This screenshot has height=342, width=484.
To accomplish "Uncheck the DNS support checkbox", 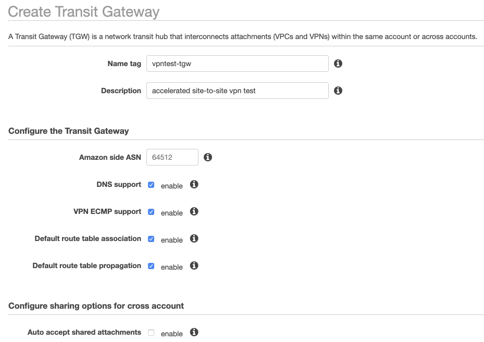I will click(151, 185).
